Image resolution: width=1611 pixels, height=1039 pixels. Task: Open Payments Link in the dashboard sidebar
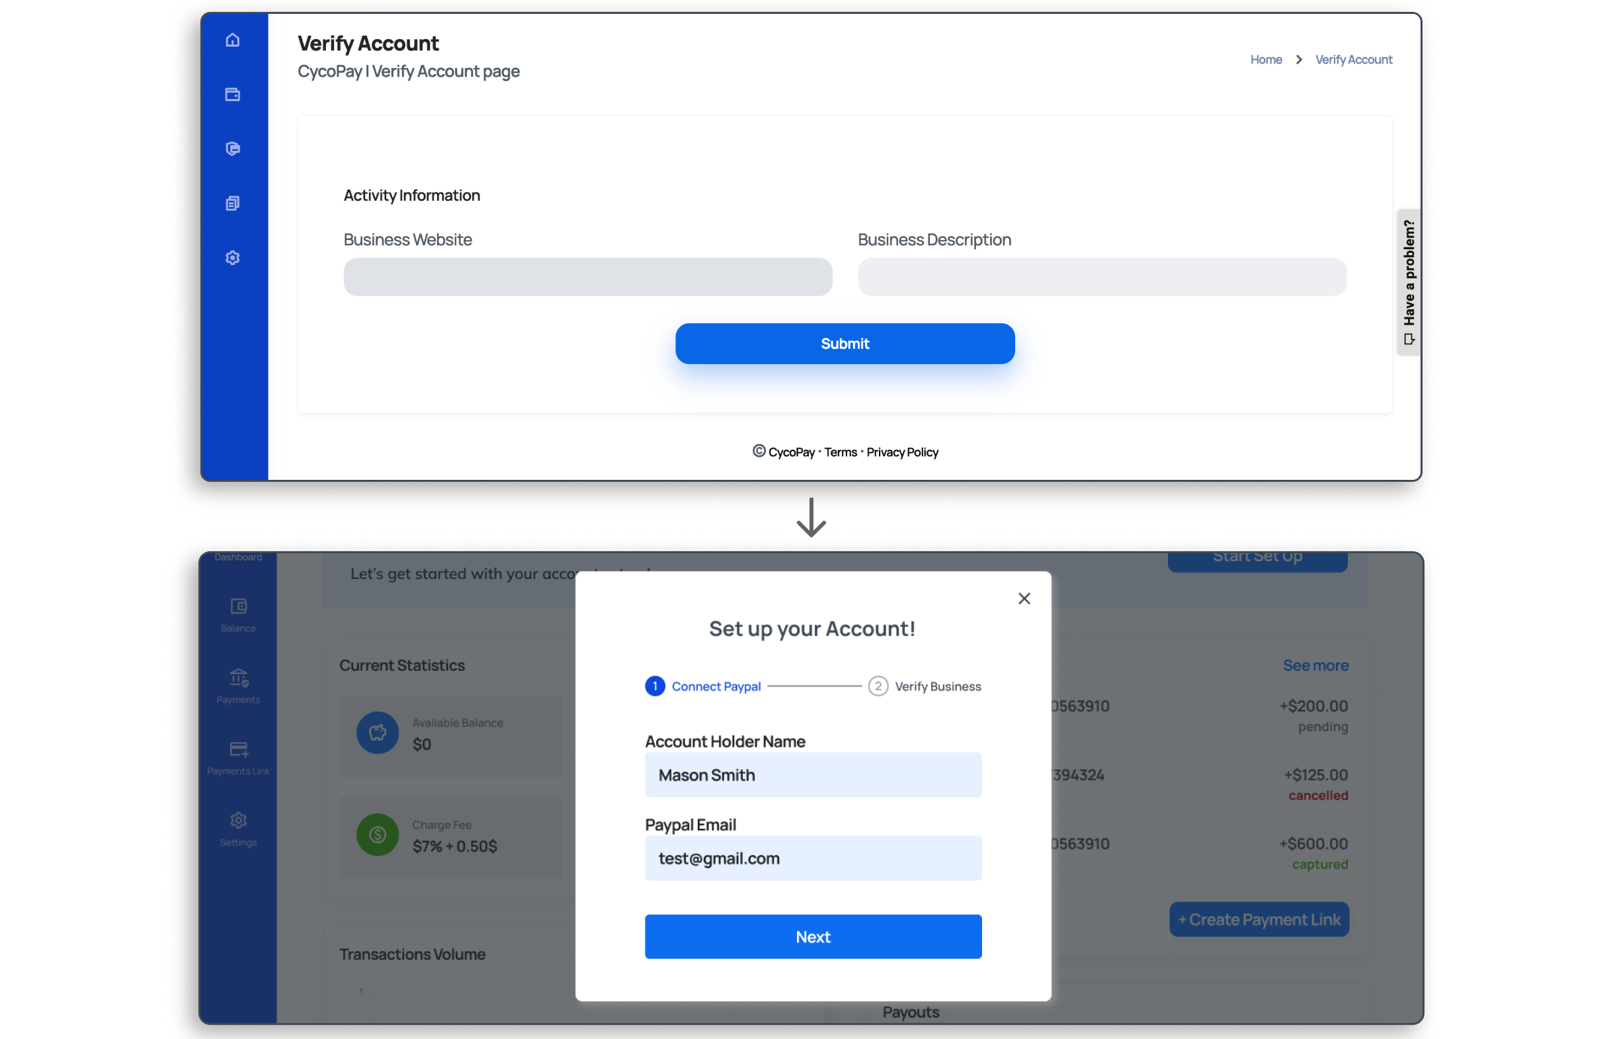click(x=238, y=757)
